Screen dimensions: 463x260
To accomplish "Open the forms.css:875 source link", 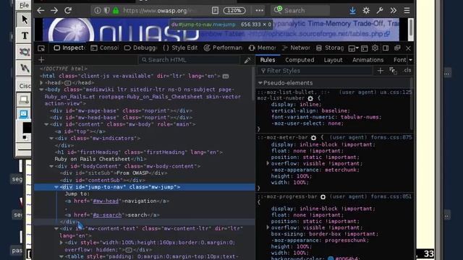I will click(x=391, y=137).
